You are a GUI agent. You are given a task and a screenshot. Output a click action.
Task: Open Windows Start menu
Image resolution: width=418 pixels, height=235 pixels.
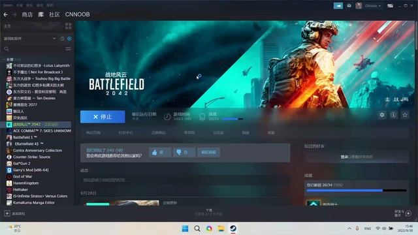coord(185,228)
